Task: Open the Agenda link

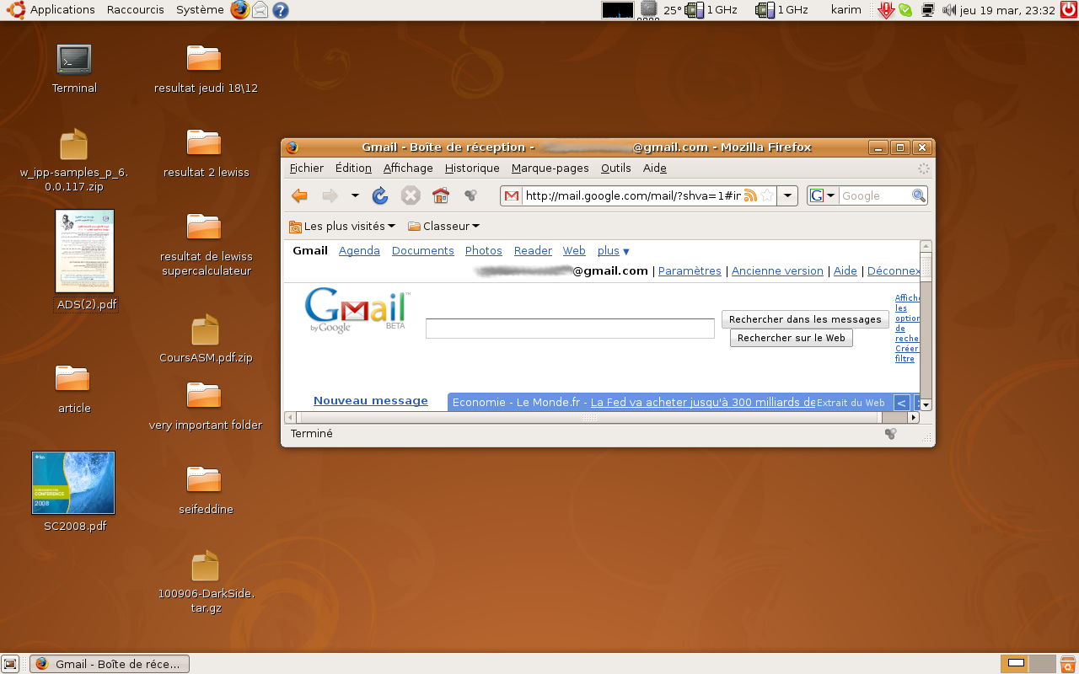Action: coord(359,250)
